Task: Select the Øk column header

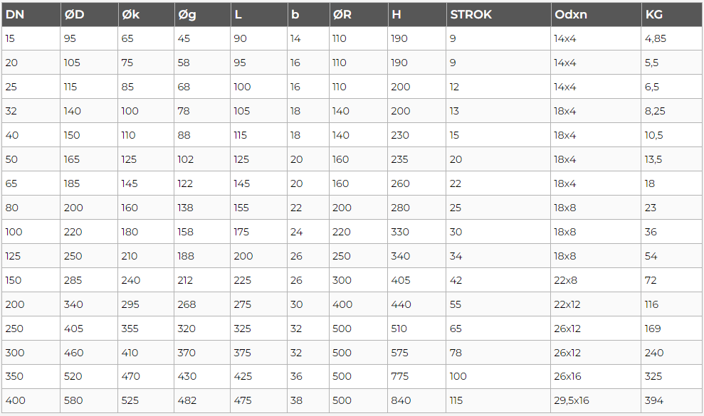Action: (146, 14)
